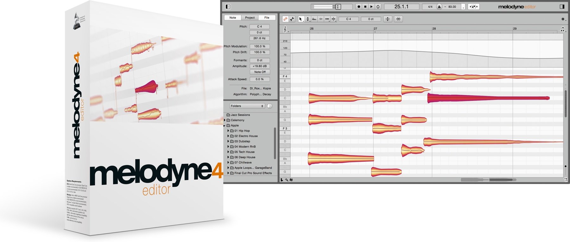Open the editor settings gear menu

(x=563, y=19)
